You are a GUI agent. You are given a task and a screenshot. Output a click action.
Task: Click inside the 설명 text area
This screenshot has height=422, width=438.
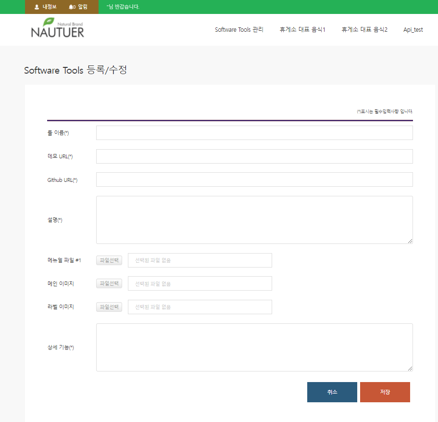[x=254, y=220]
